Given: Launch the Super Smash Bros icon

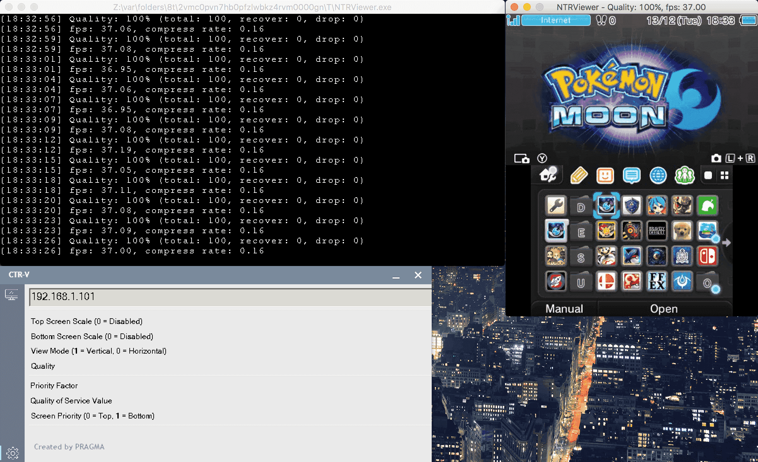Looking at the screenshot, I should click(606, 281).
